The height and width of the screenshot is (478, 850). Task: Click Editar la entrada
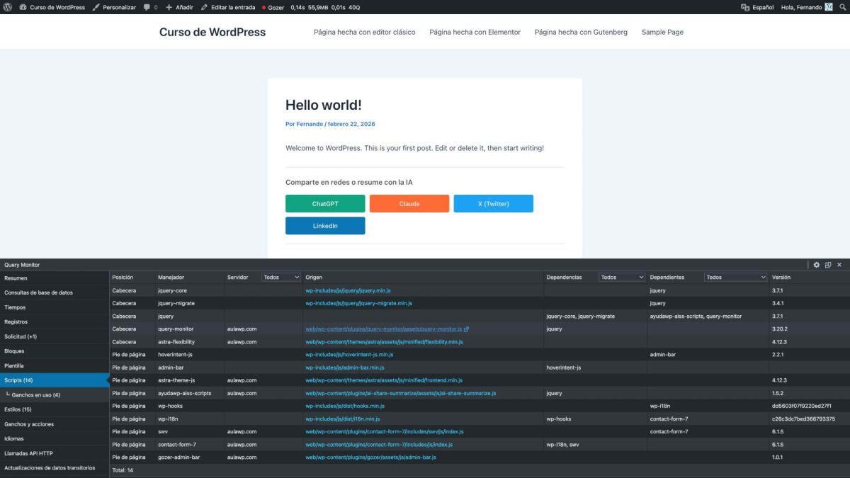227,7
